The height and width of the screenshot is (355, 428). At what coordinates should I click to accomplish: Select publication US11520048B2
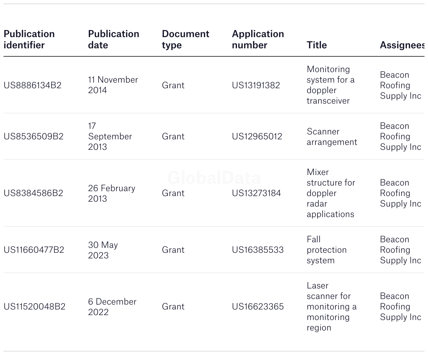click(34, 306)
